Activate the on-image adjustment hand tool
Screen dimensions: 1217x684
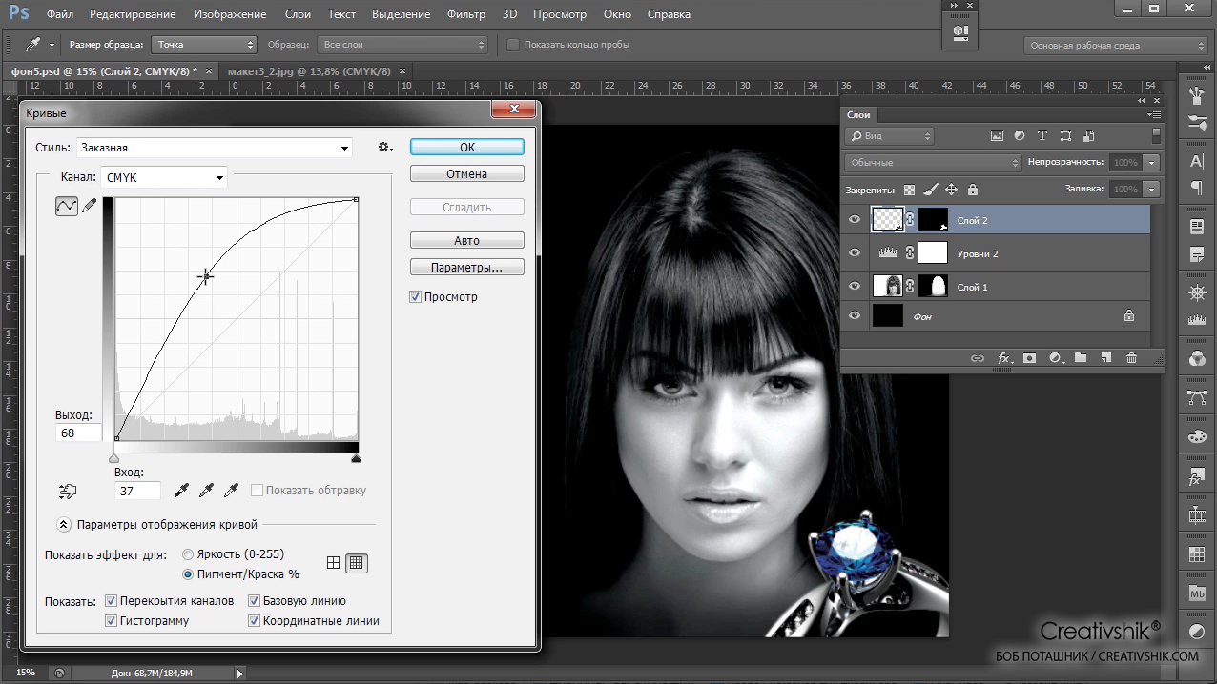tap(67, 492)
